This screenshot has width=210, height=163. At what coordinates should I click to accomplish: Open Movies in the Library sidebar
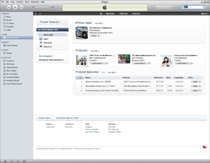click(x=9, y=20)
